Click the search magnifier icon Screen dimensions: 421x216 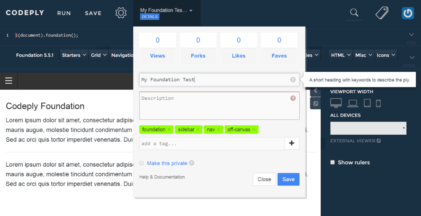(354, 13)
